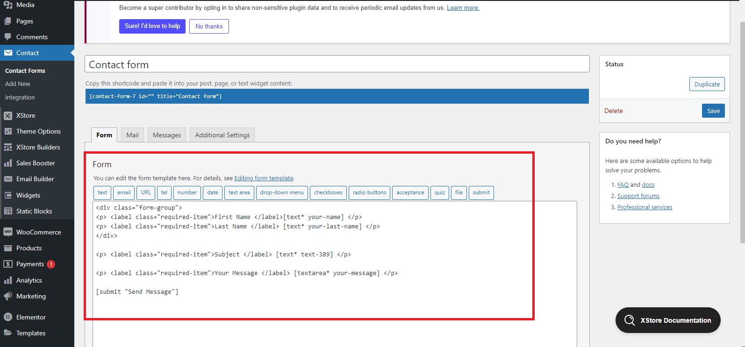The image size is (745, 347).
Task: Open the Additional Settings tab
Action: point(222,135)
